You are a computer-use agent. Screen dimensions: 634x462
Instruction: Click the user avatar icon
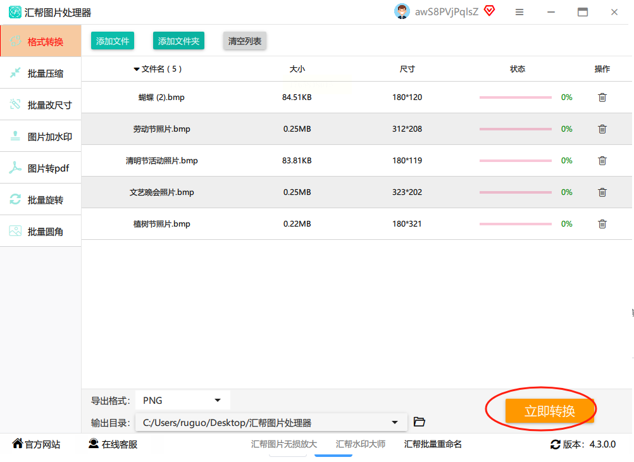[x=402, y=11]
